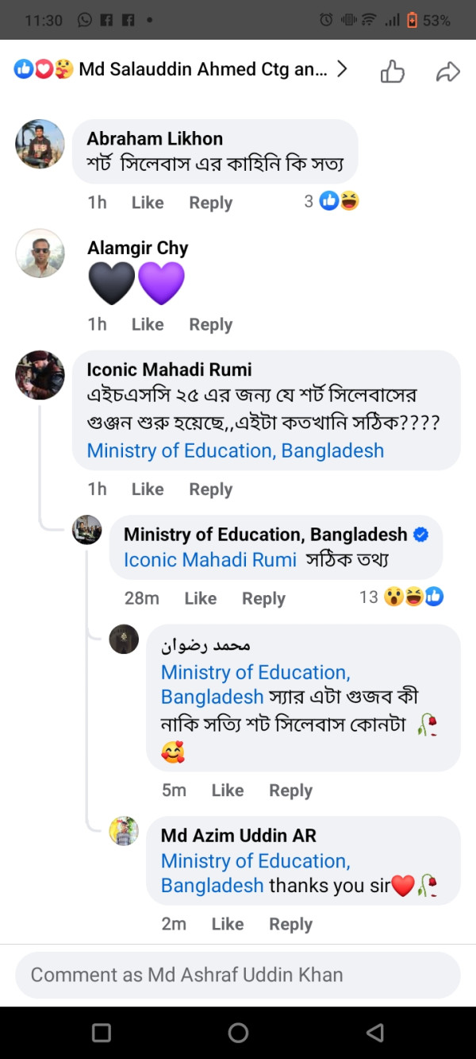Open Md Azim Uddin AR avatar
476x1059 pixels.
click(x=124, y=831)
